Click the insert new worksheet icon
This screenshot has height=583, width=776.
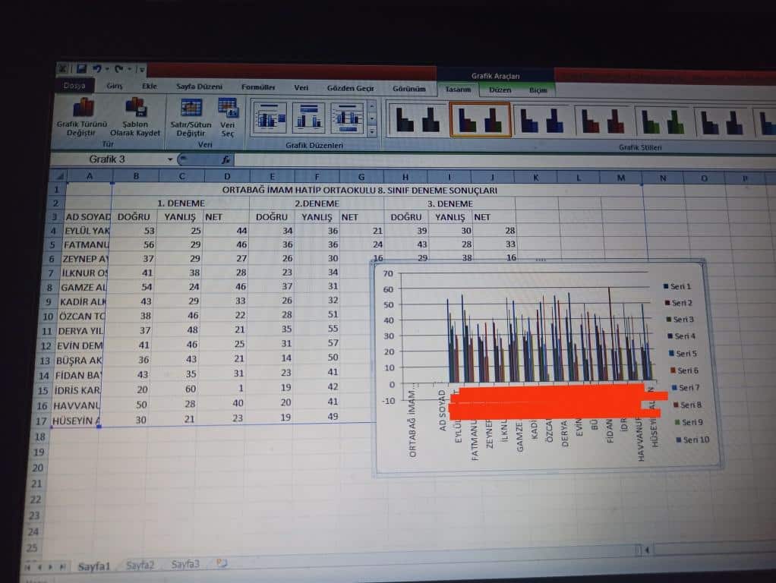point(222,564)
